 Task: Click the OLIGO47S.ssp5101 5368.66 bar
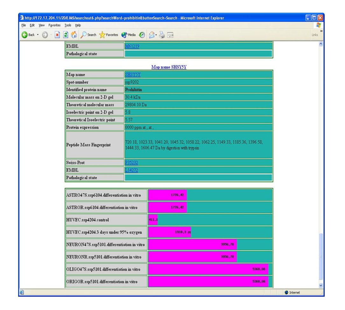[x=208, y=269]
